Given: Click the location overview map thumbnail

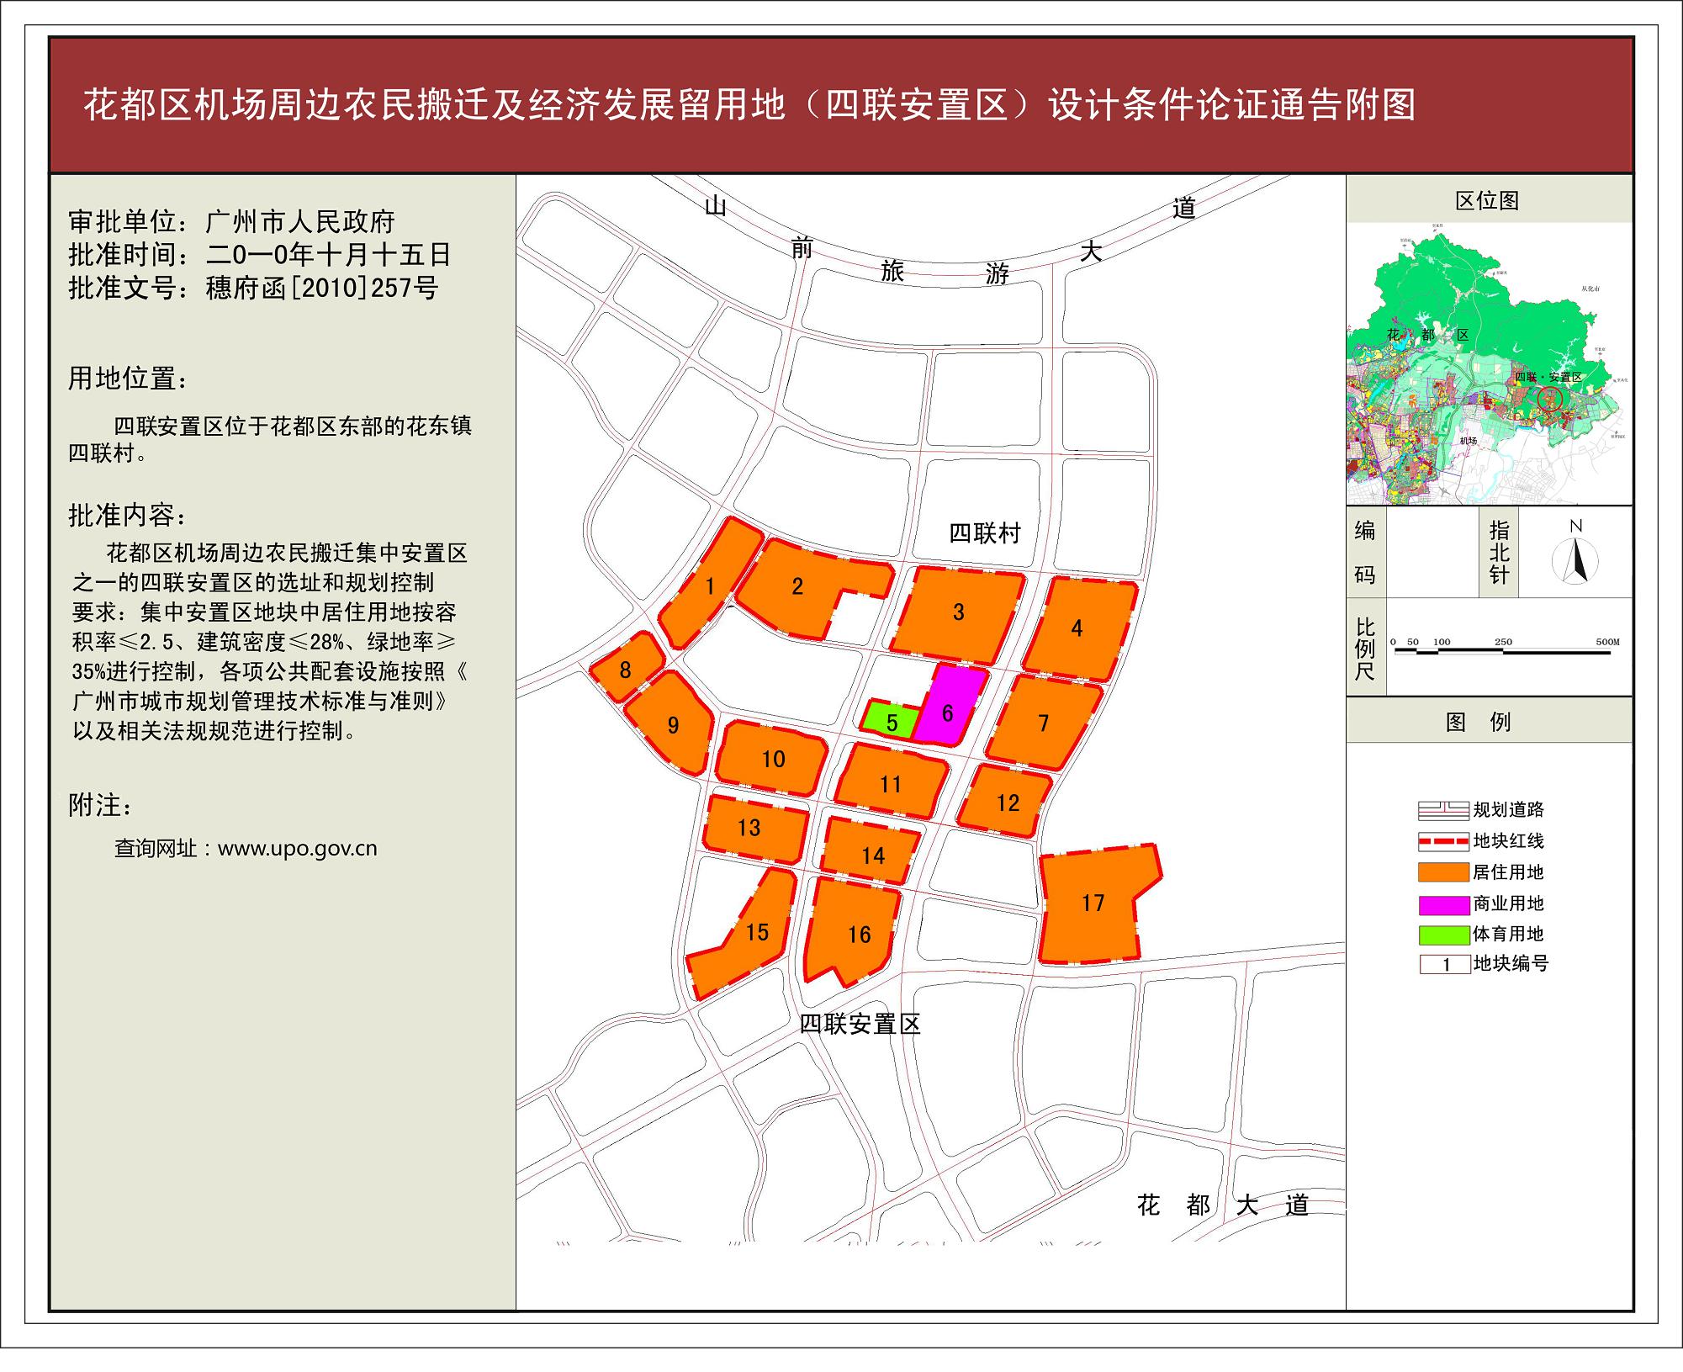Looking at the screenshot, I should (x=1488, y=363).
